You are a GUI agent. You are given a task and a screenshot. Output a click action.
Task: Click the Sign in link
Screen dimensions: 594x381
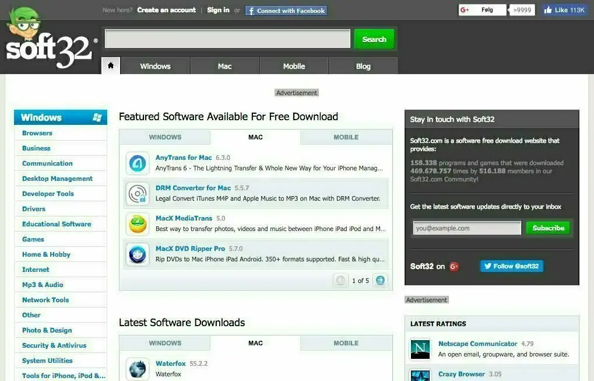click(218, 10)
